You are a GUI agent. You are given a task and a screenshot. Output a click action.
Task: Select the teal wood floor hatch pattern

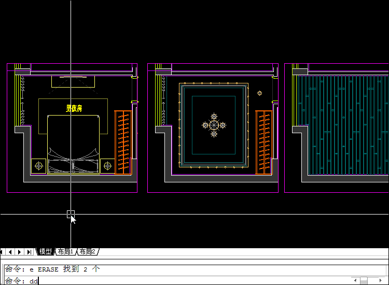tap(343, 125)
